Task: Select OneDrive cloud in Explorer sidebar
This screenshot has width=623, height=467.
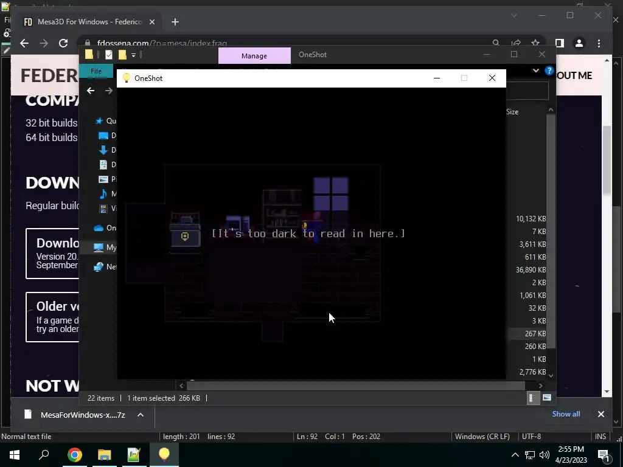Action: click(x=99, y=228)
